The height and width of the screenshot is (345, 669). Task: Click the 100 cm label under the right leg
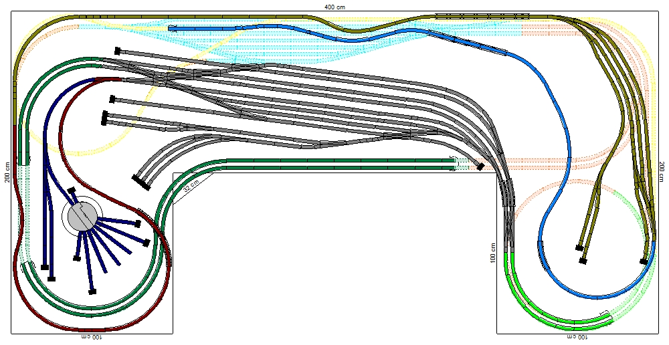tap(579, 338)
